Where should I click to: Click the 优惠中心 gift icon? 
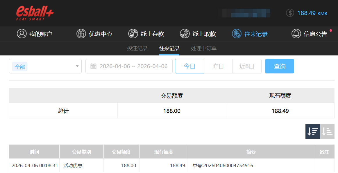[x=81, y=33]
